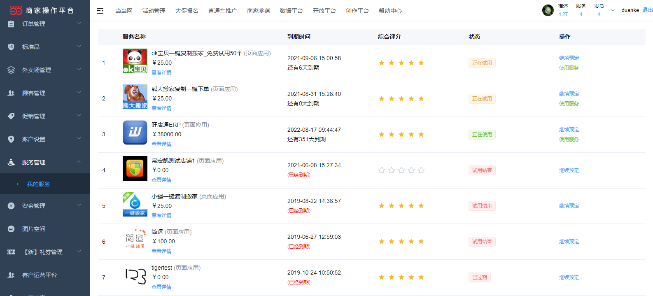653x296 pixels.
Task: Open the 当当网 top menu
Action: tap(124, 11)
